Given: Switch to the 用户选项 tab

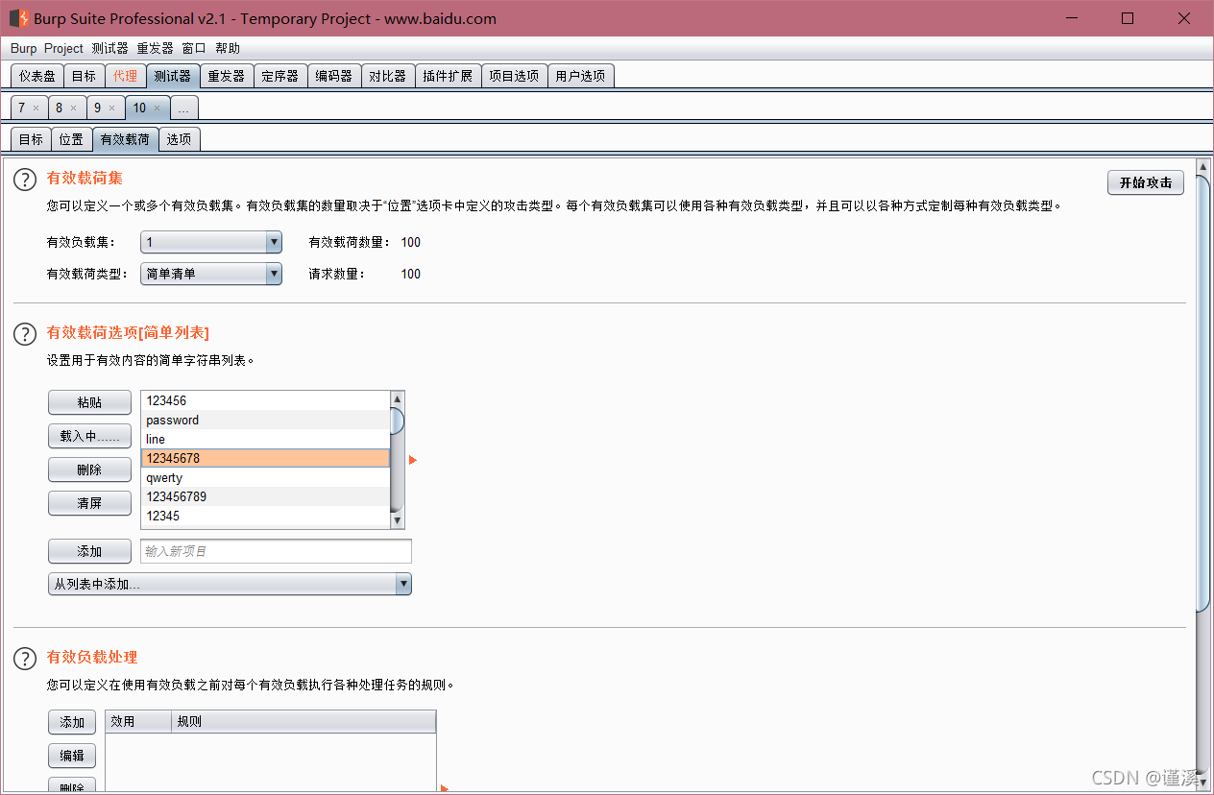Looking at the screenshot, I should [581, 76].
